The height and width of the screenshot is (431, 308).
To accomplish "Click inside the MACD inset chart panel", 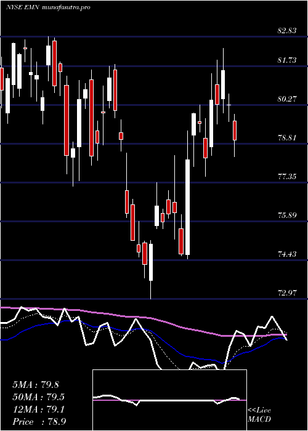I will click(169, 400).
